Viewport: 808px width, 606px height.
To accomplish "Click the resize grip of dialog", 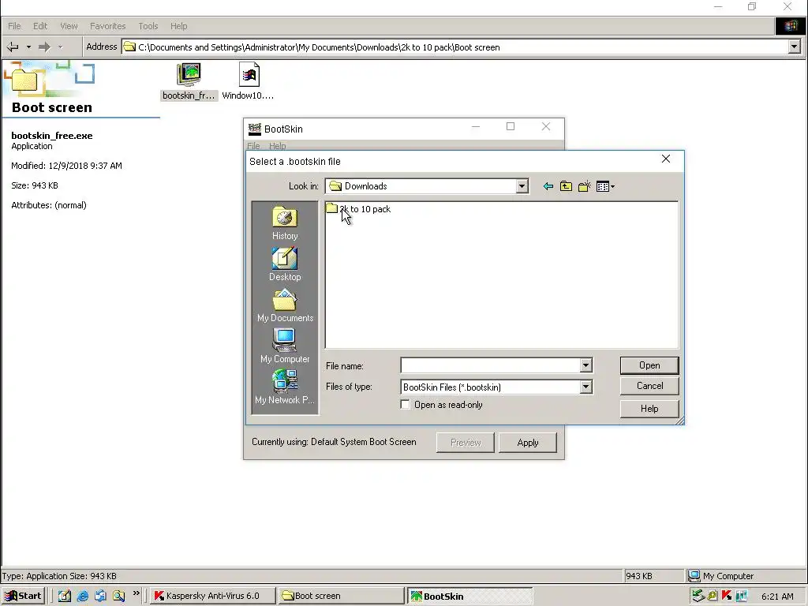I will coord(679,421).
